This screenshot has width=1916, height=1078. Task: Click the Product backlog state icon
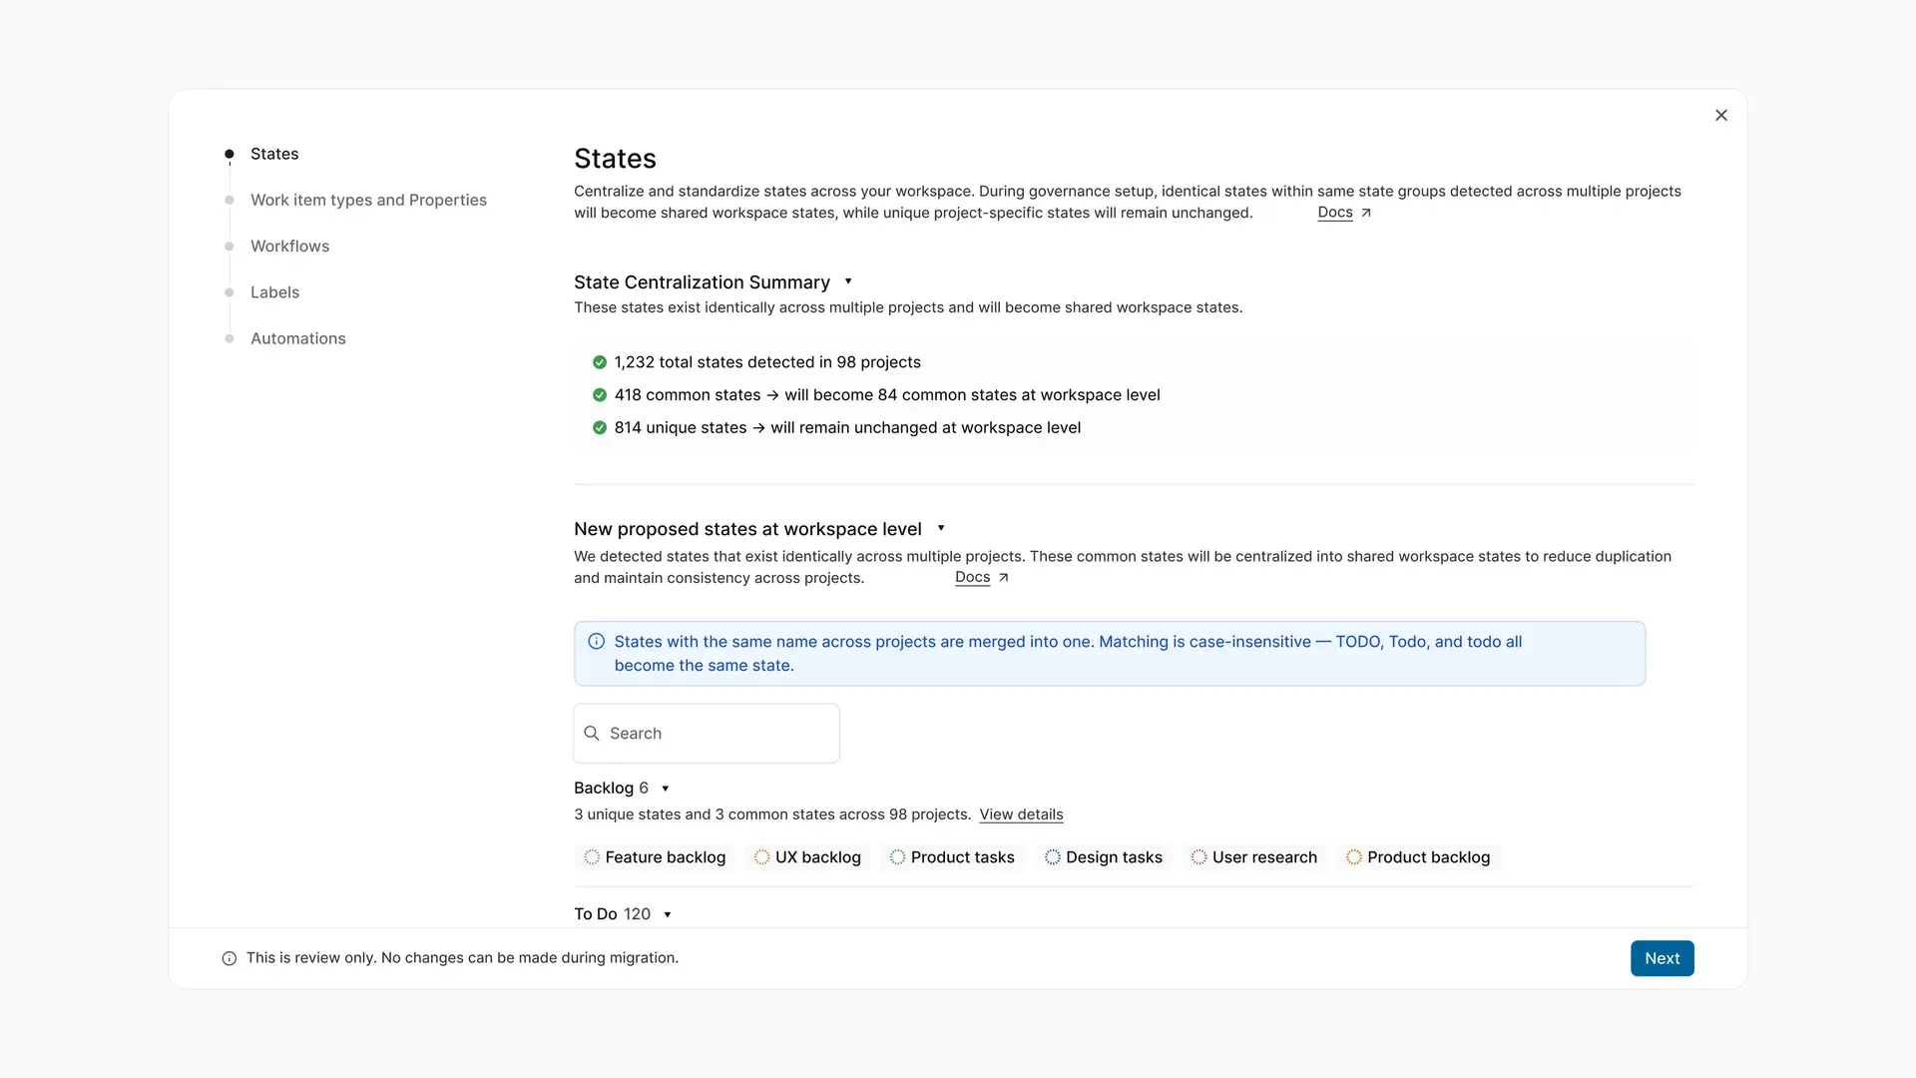pos(1354,857)
